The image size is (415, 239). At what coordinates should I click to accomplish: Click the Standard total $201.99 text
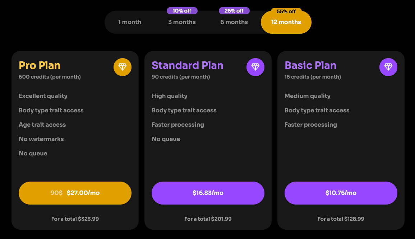coord(208,219)
